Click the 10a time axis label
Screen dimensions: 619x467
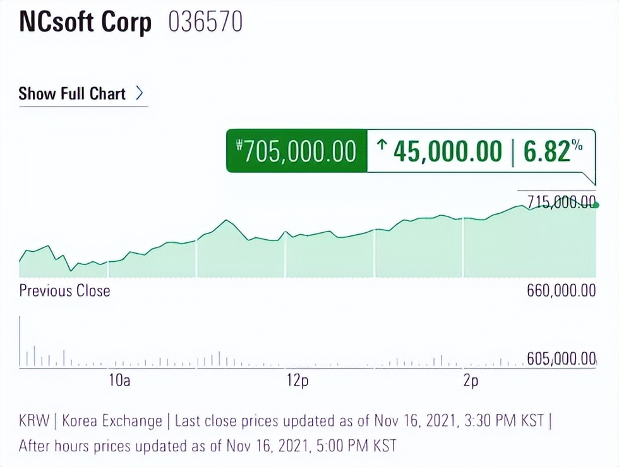coord(119,381)
